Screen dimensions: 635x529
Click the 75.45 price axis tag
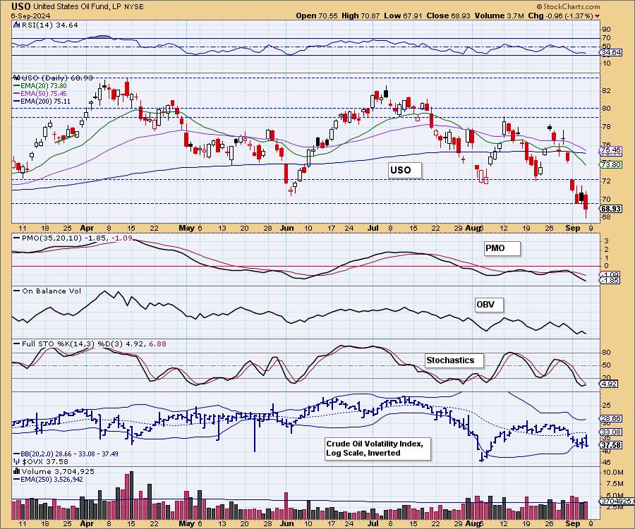[612, 150]
